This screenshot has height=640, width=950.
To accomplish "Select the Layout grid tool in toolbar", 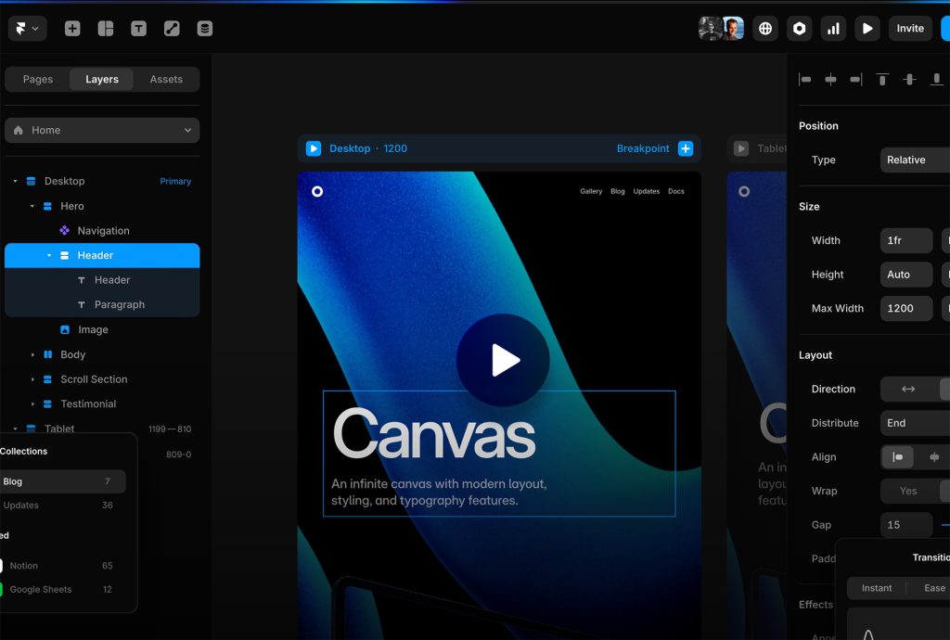I will pos(106,29).
